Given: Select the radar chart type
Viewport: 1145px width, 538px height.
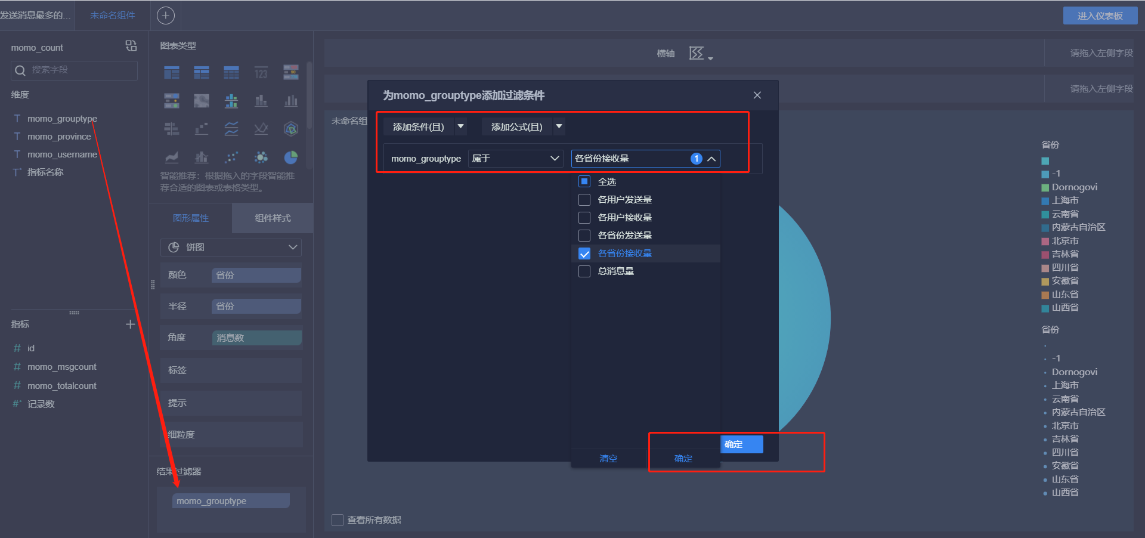Looking at the screenshot, I should [x=291, y=129].
